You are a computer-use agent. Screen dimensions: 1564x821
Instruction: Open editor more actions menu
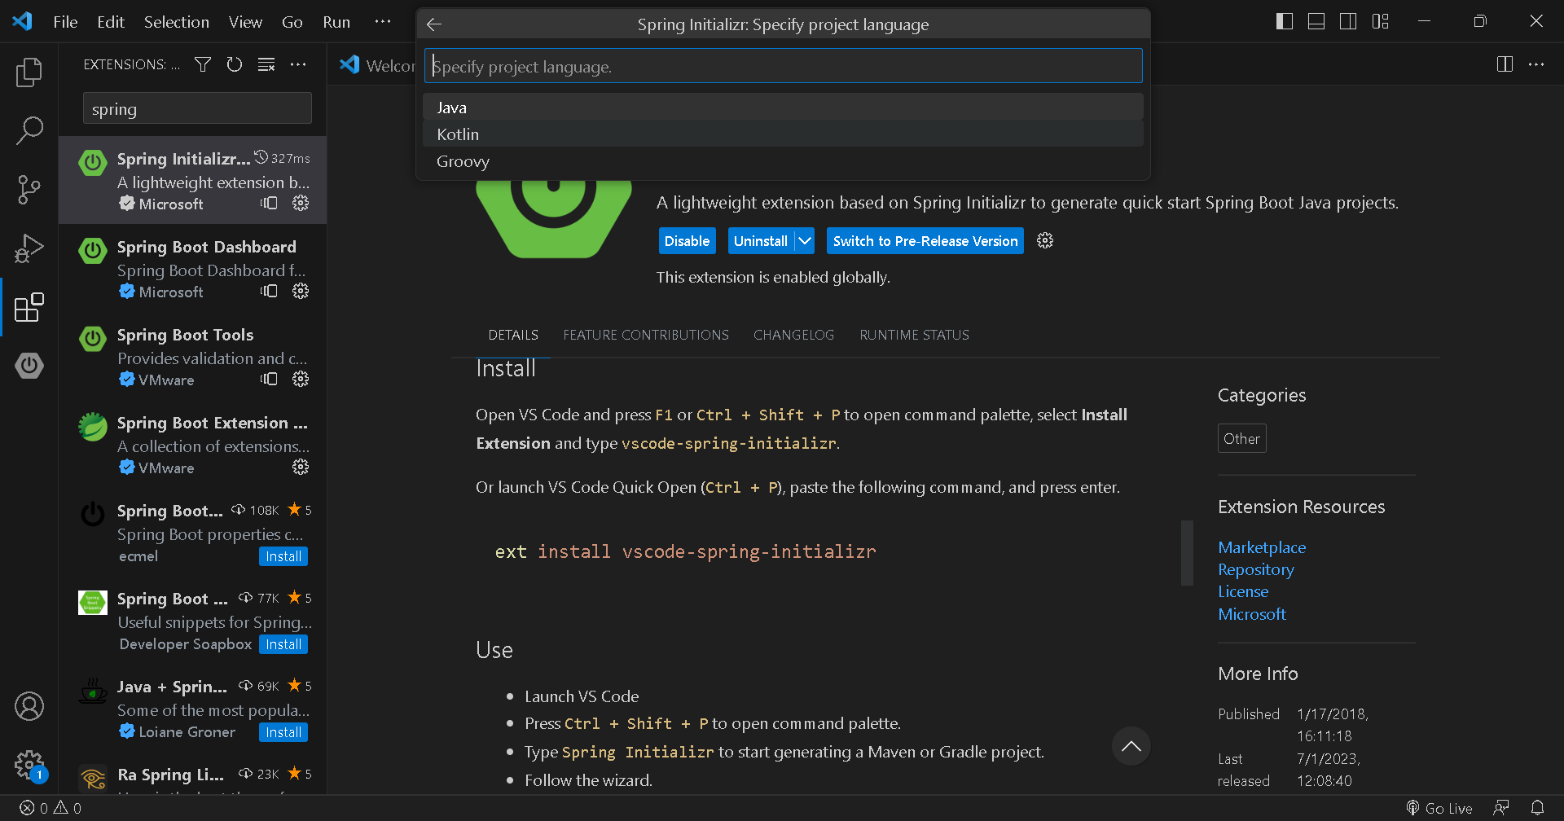click(x=1536, y=64)
